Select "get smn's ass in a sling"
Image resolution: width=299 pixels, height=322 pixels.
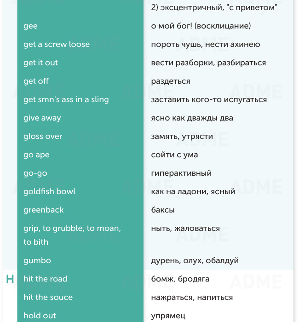coord(66,100)
